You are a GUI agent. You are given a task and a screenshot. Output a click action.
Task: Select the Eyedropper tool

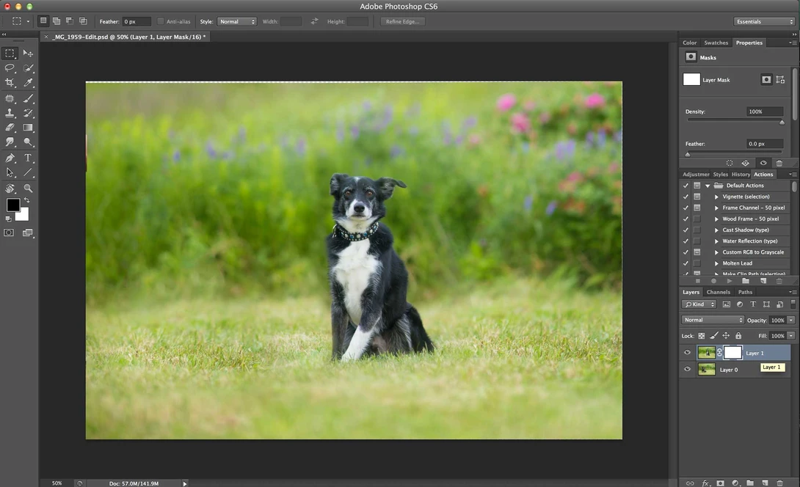pos(28,83)
